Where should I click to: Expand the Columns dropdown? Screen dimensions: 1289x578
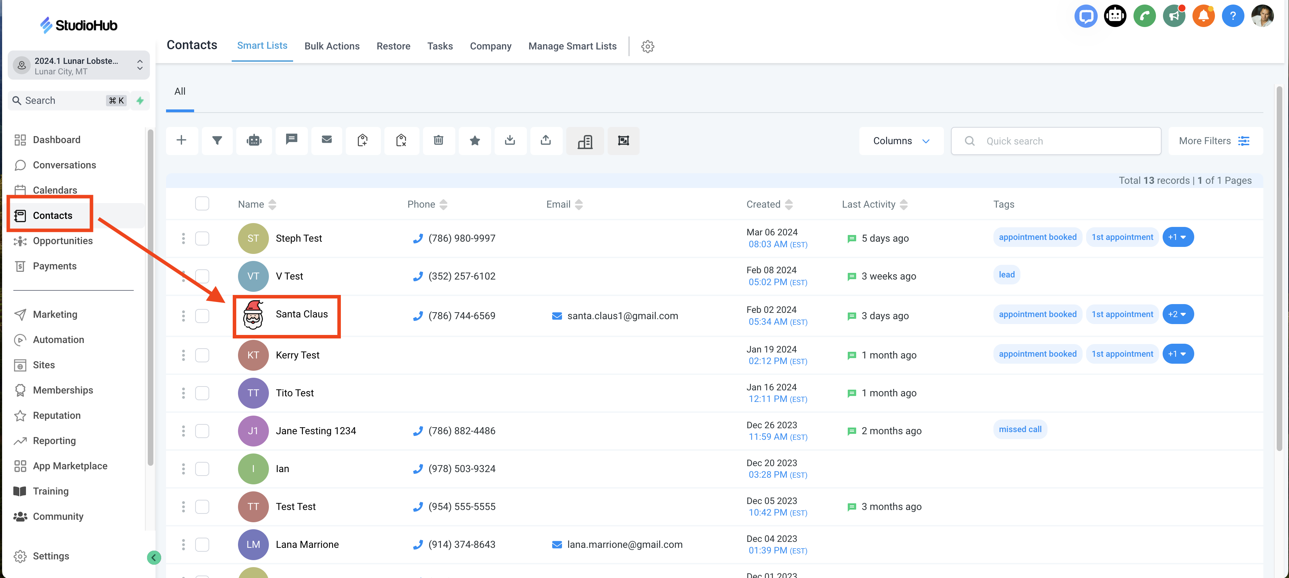[x=901, y=141]
